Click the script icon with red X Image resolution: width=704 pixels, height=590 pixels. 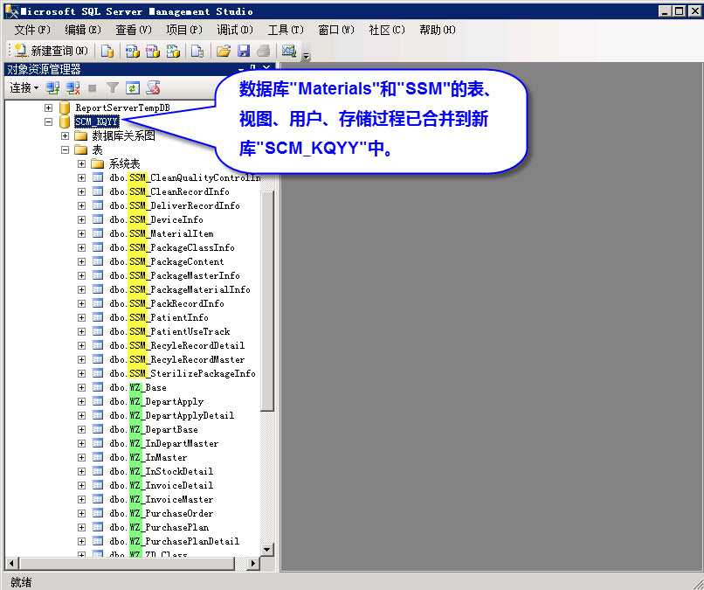[x=153, y=88]
